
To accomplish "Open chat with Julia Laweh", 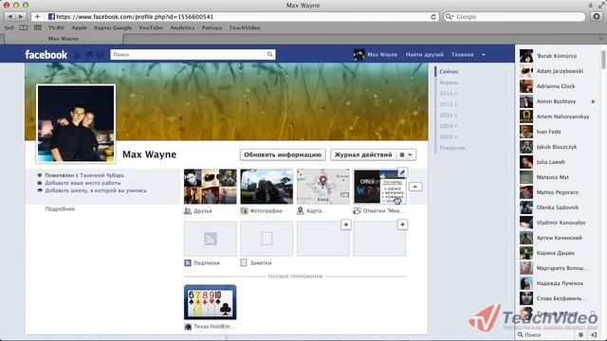I will [557, 162].
